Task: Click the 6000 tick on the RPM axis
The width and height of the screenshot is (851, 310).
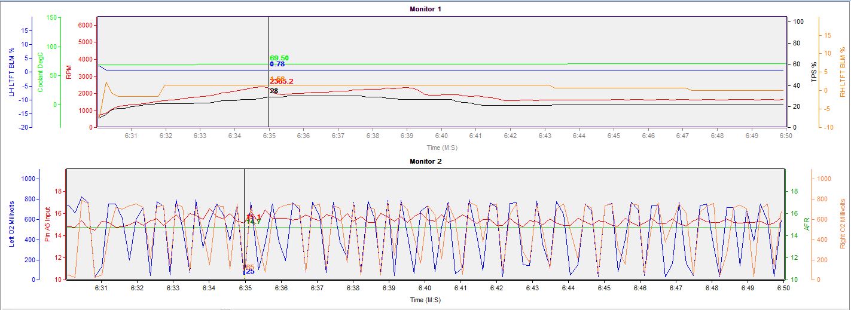Action: point(85,26)
